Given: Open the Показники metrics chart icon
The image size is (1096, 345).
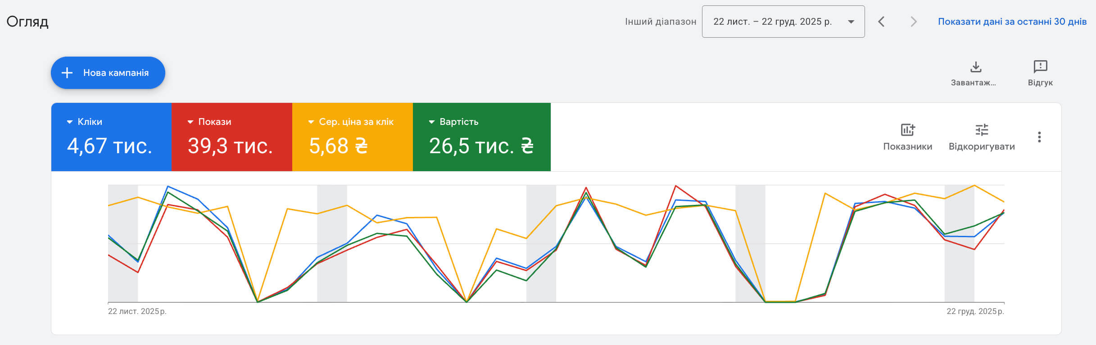Looking at the screenshot, I should click(x=907, y=130).
